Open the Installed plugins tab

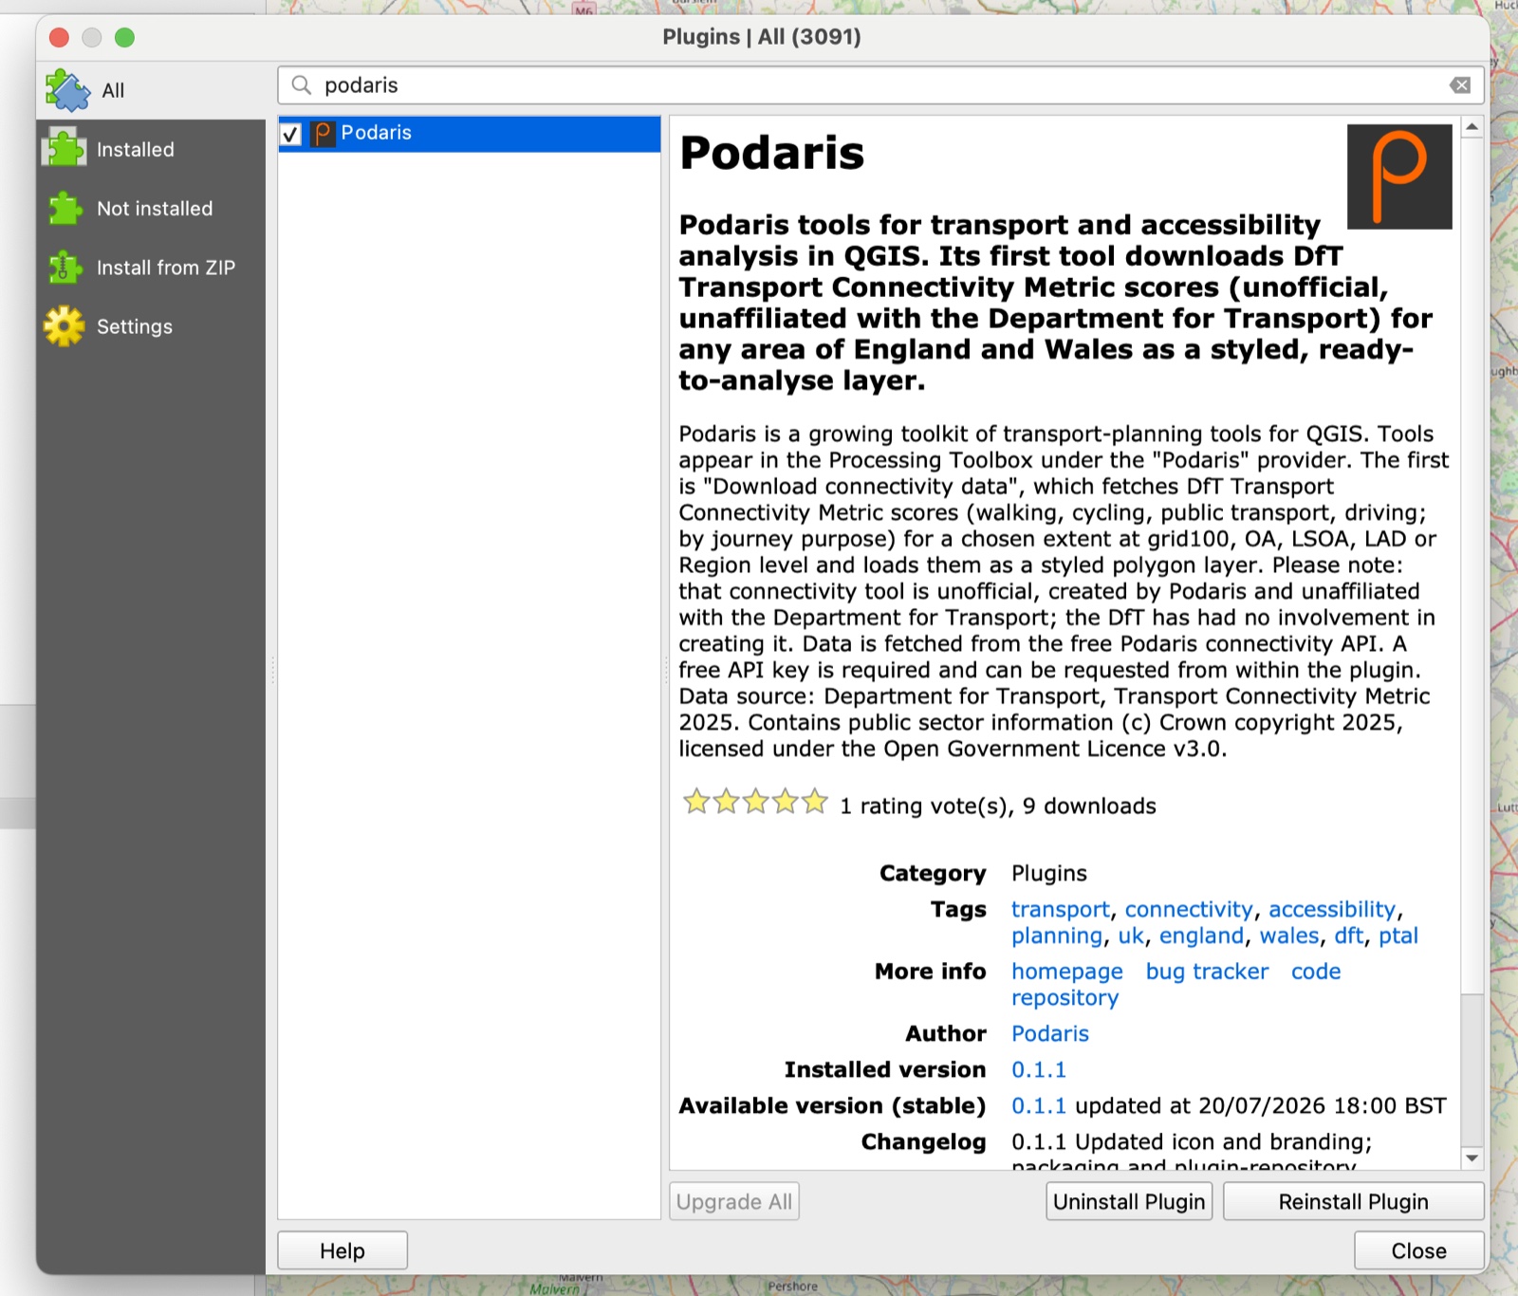coord(151,150)
